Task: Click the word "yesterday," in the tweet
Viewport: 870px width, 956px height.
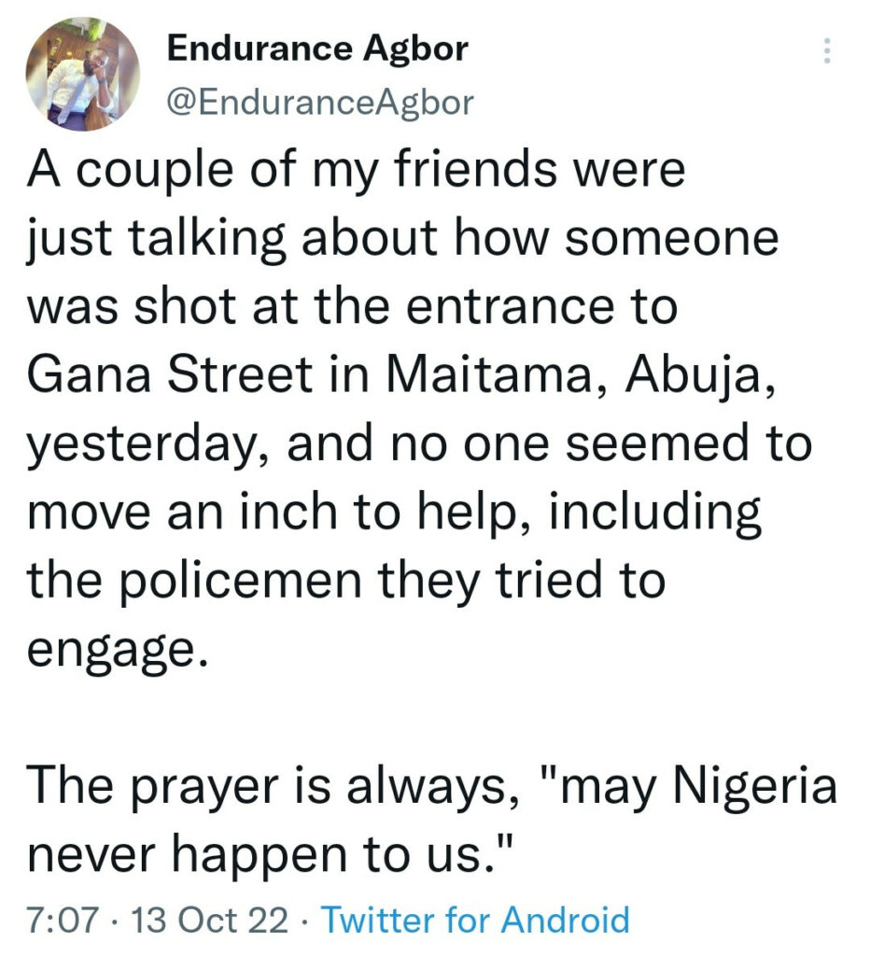Action: tap(145, 445)
